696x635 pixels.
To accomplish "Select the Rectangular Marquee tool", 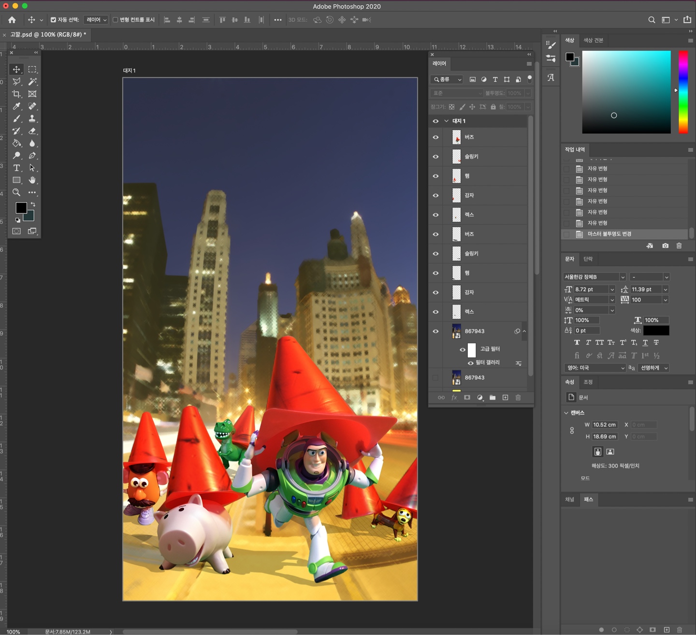I will [32, 70].
